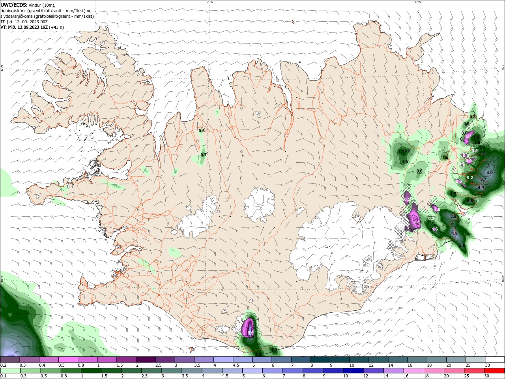Viewport: 505px width, 379px height.
Task: Click the '4.8' precipitation value in the southeast
Action: coord(454,233)
